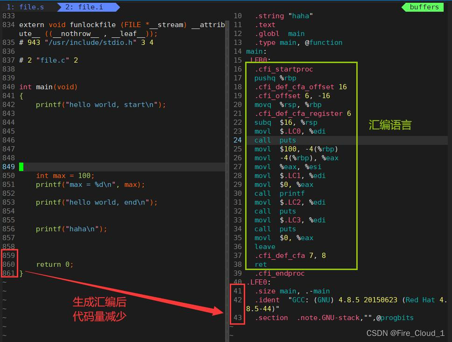The image size is (452, 342).
Task: Click the .cfi_endproc directive
Action: pyautogui.click(x=279, y=273)
